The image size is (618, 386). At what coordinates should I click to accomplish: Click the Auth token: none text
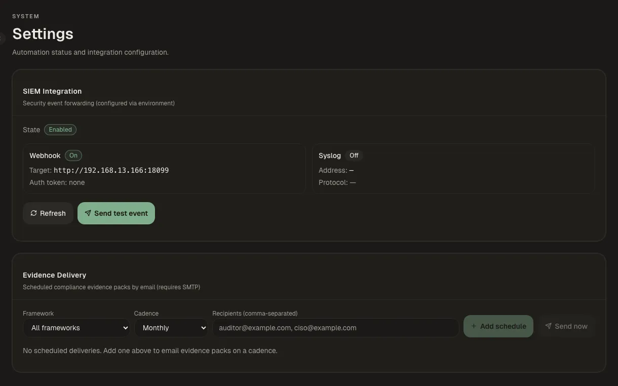(57, 182)
